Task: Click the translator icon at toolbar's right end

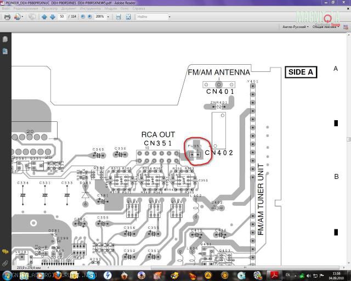Action: [346, 27]
